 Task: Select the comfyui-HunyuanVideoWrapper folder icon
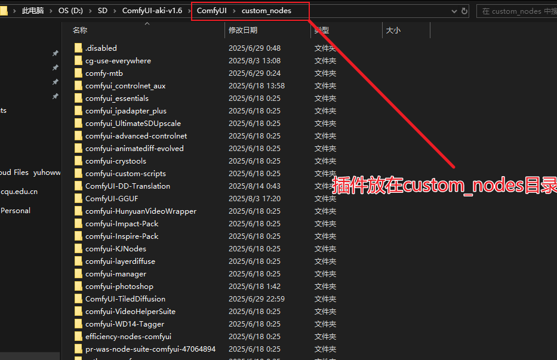tap(79, 211)
